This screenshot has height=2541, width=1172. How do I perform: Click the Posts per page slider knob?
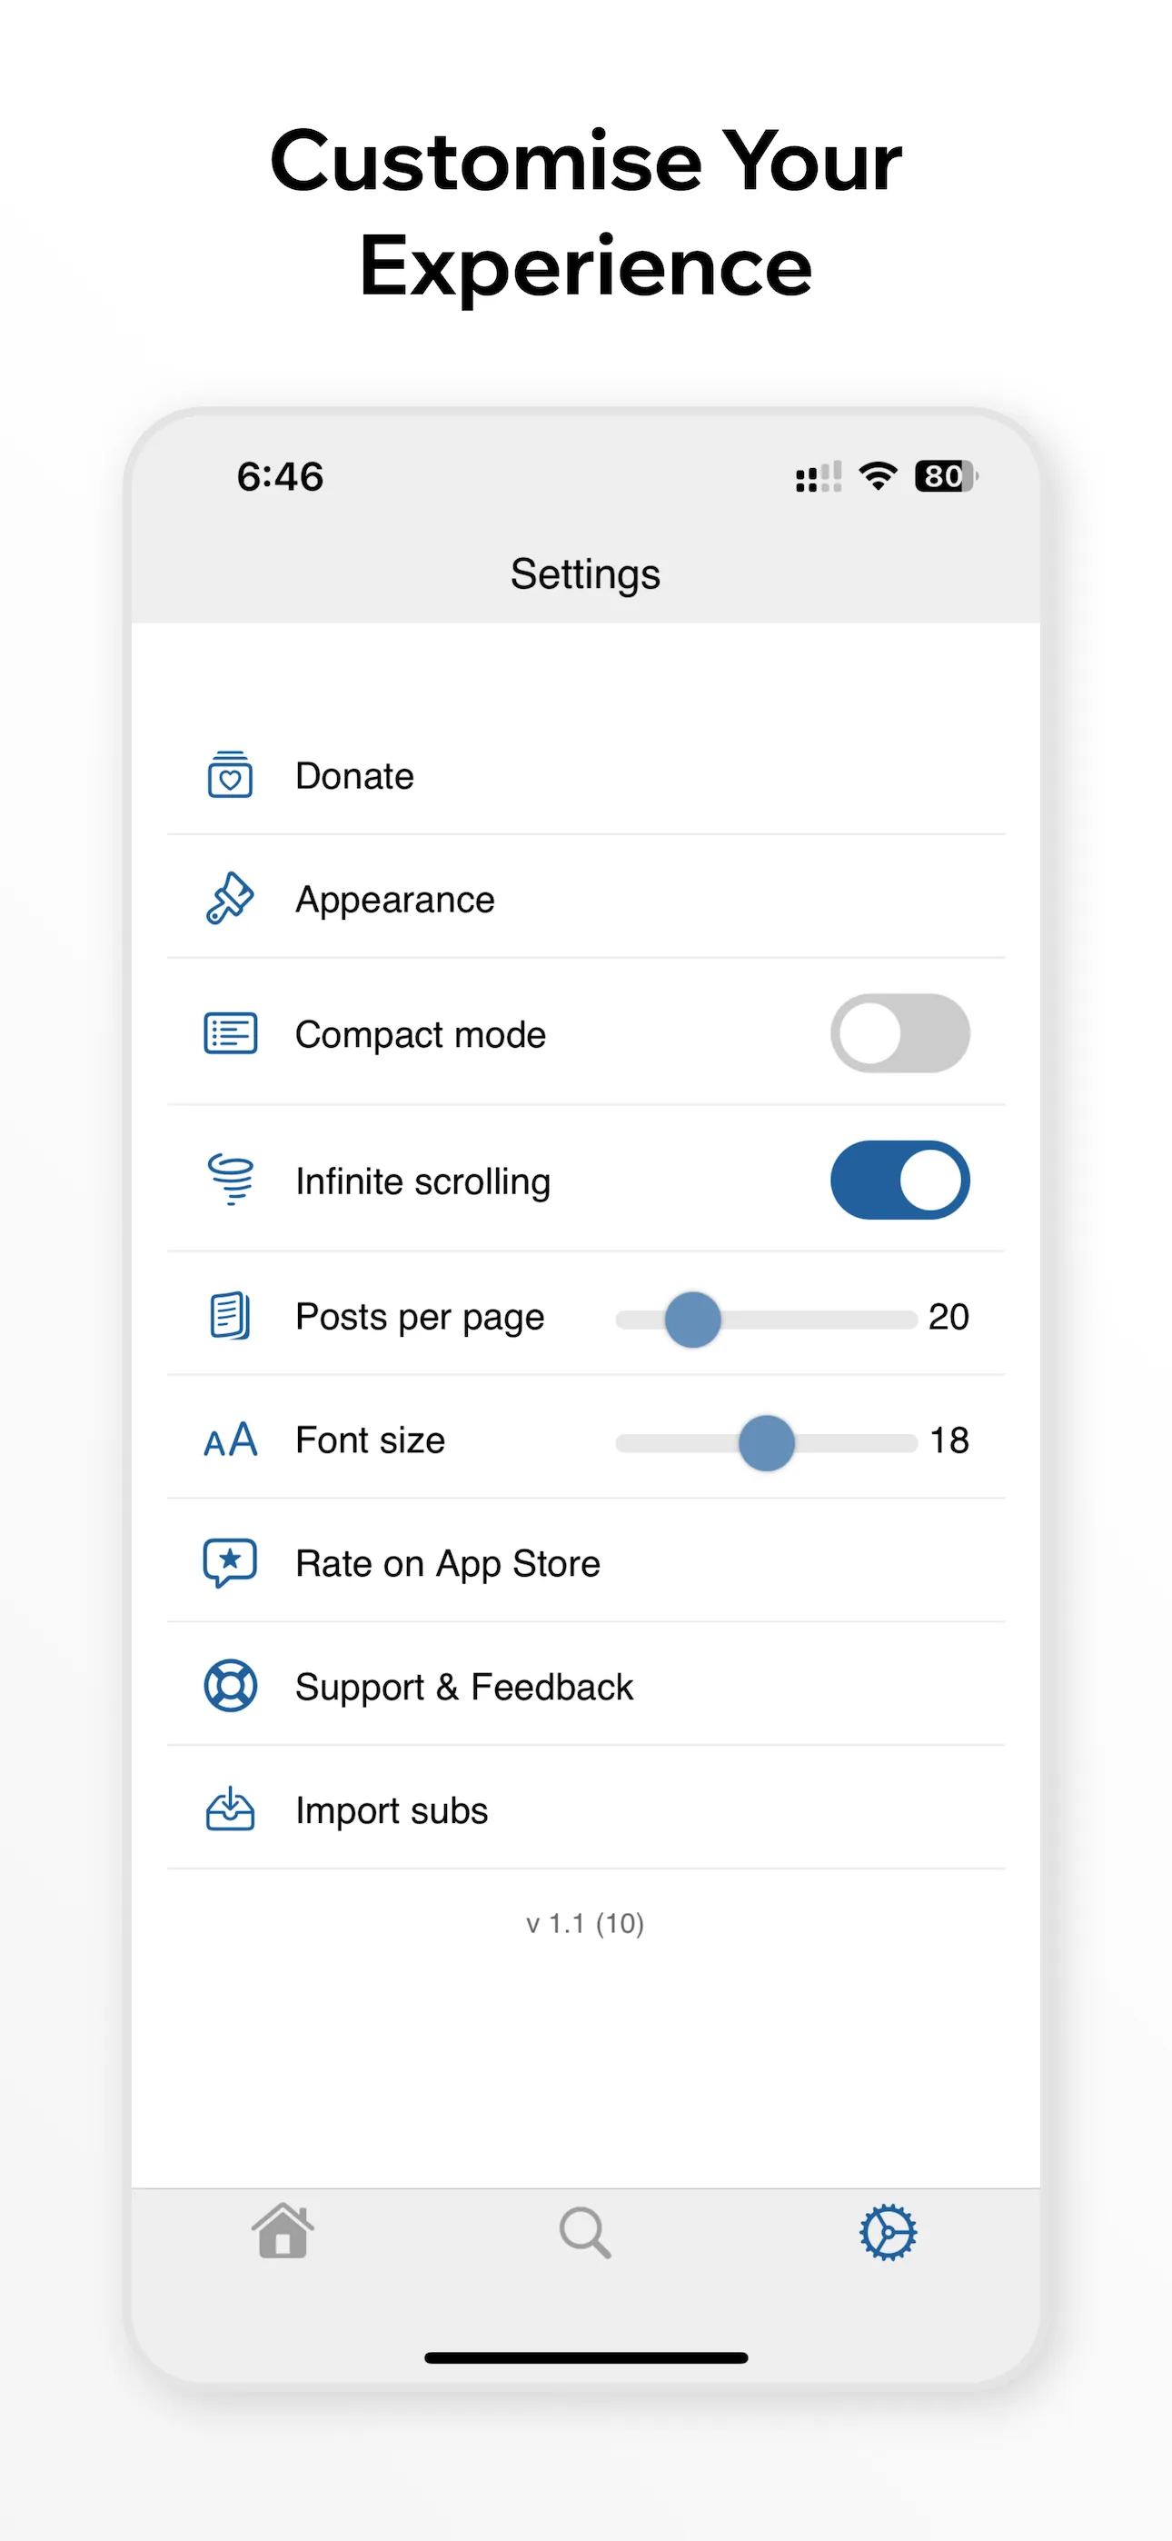coord(692,1319)
